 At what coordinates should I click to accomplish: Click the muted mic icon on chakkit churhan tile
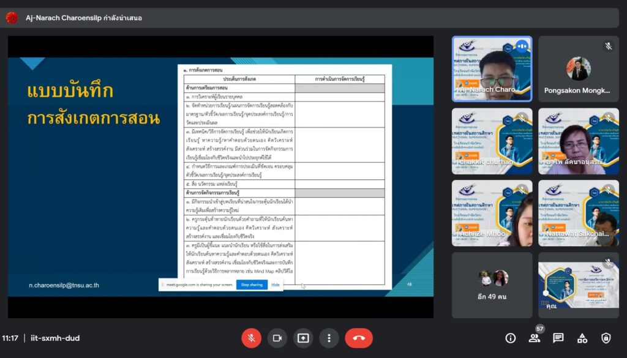pyautogui.click(x=522, y=118)
